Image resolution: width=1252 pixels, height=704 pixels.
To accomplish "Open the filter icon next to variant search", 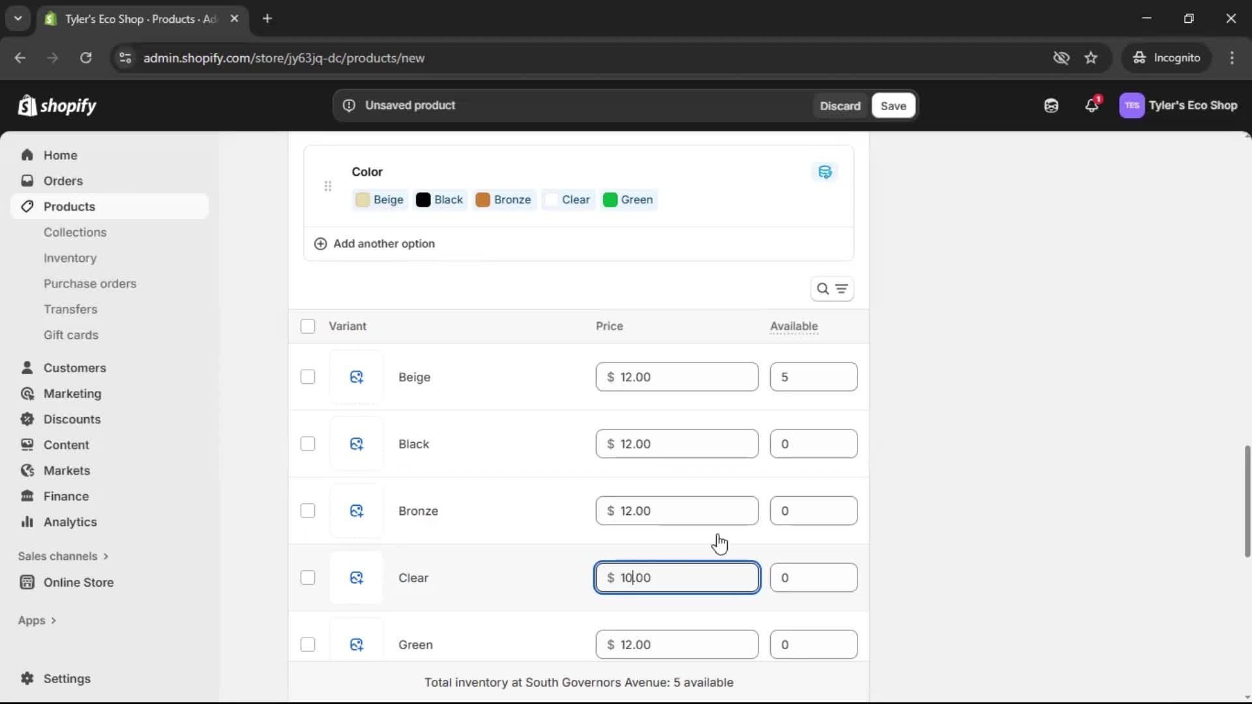I will pyautogui.click(x=842, y=289).
